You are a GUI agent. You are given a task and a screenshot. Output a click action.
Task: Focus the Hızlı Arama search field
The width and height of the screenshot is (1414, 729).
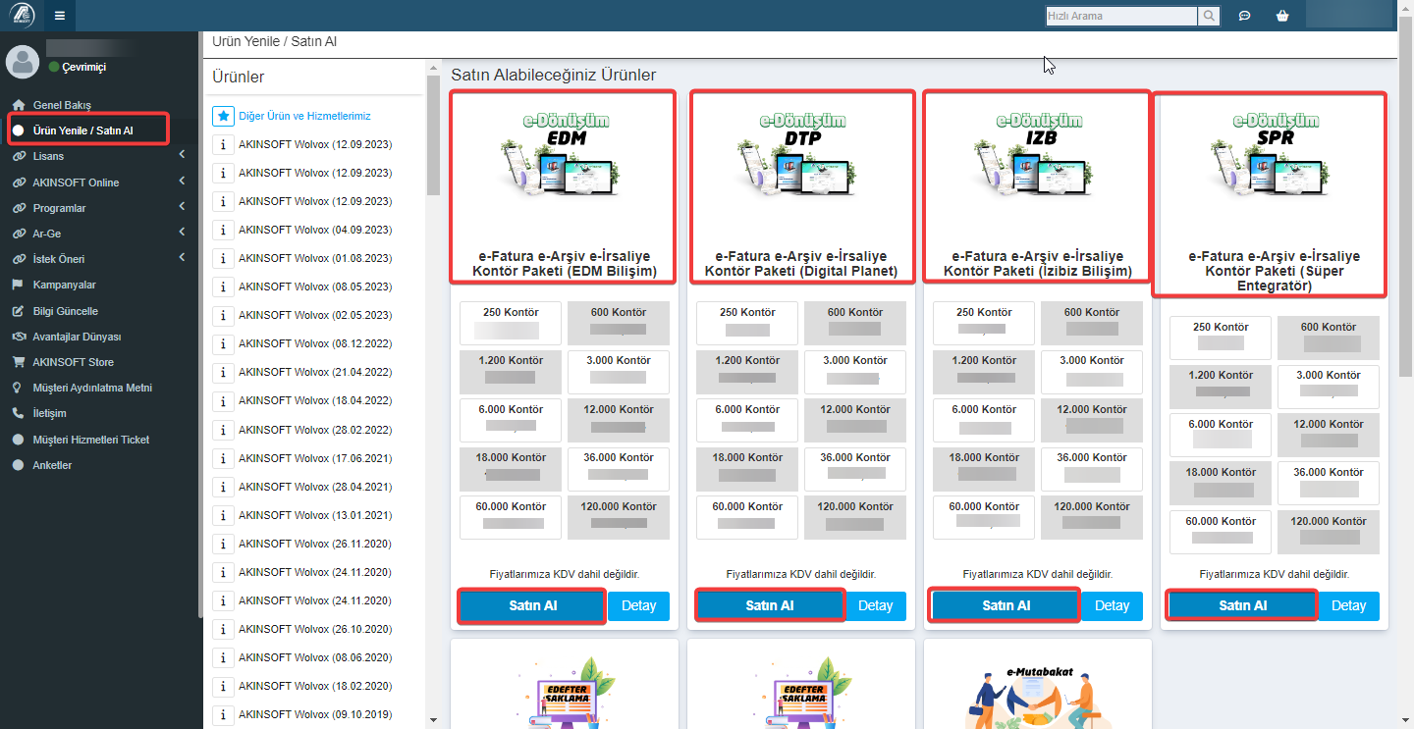click(x=1121, y=16)
